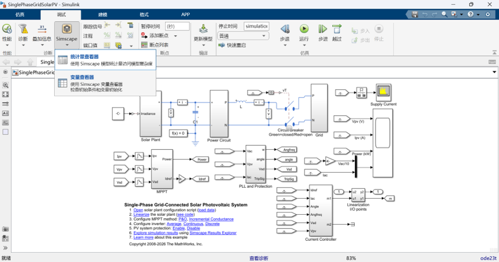The height and width of the screenshot is (262, 499).
Task: Click the 'Disable' protection link
Action: click(x=193, y=229)
